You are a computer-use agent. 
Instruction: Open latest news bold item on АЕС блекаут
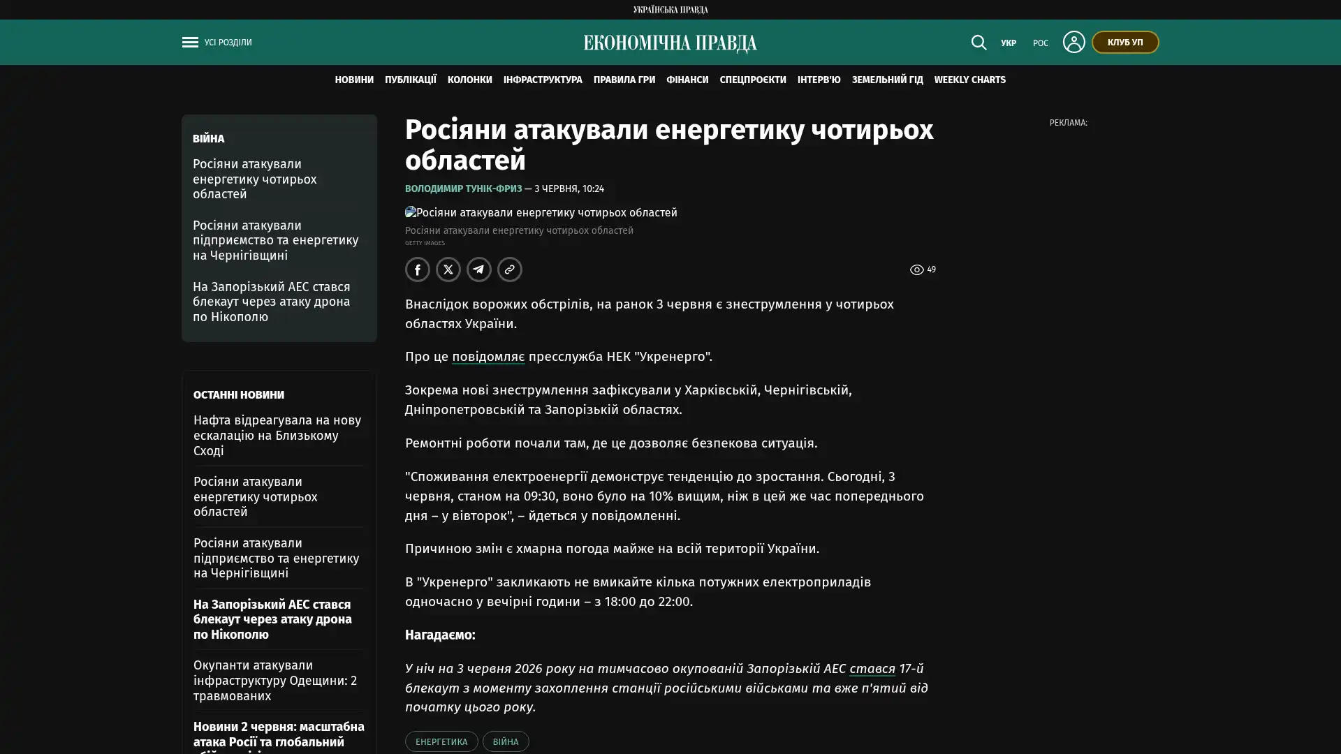point(272,619)
